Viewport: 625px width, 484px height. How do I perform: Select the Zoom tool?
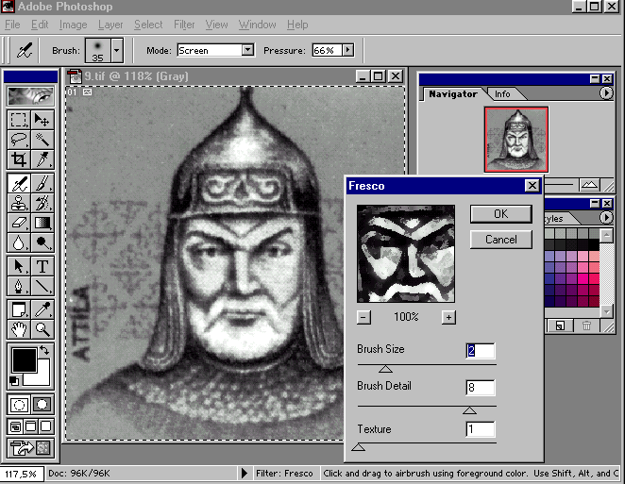point(42,329)
